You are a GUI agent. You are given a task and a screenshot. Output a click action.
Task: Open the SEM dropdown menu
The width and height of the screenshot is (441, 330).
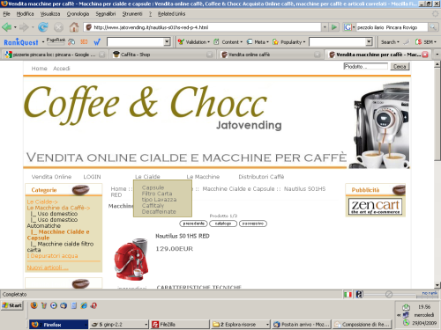425,42
